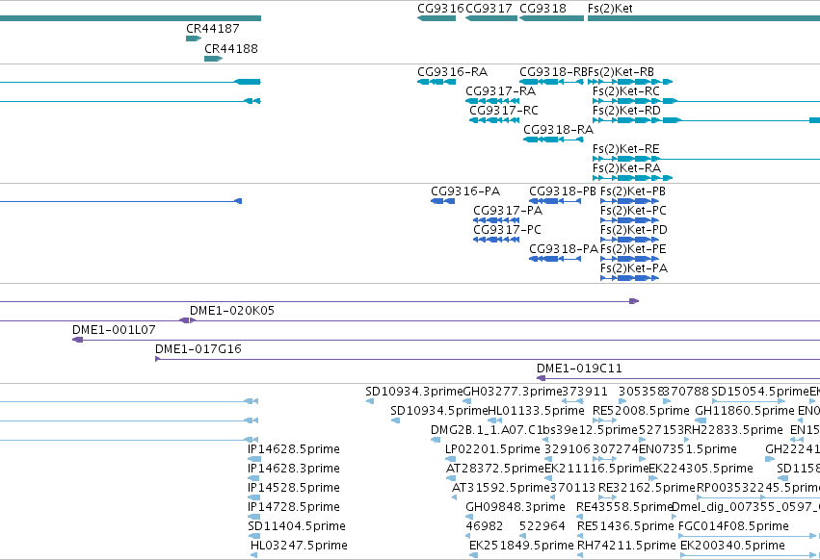Select transcript Fs(2)Ket-RB
820x560 pixels.
click(x=630, y=82)
